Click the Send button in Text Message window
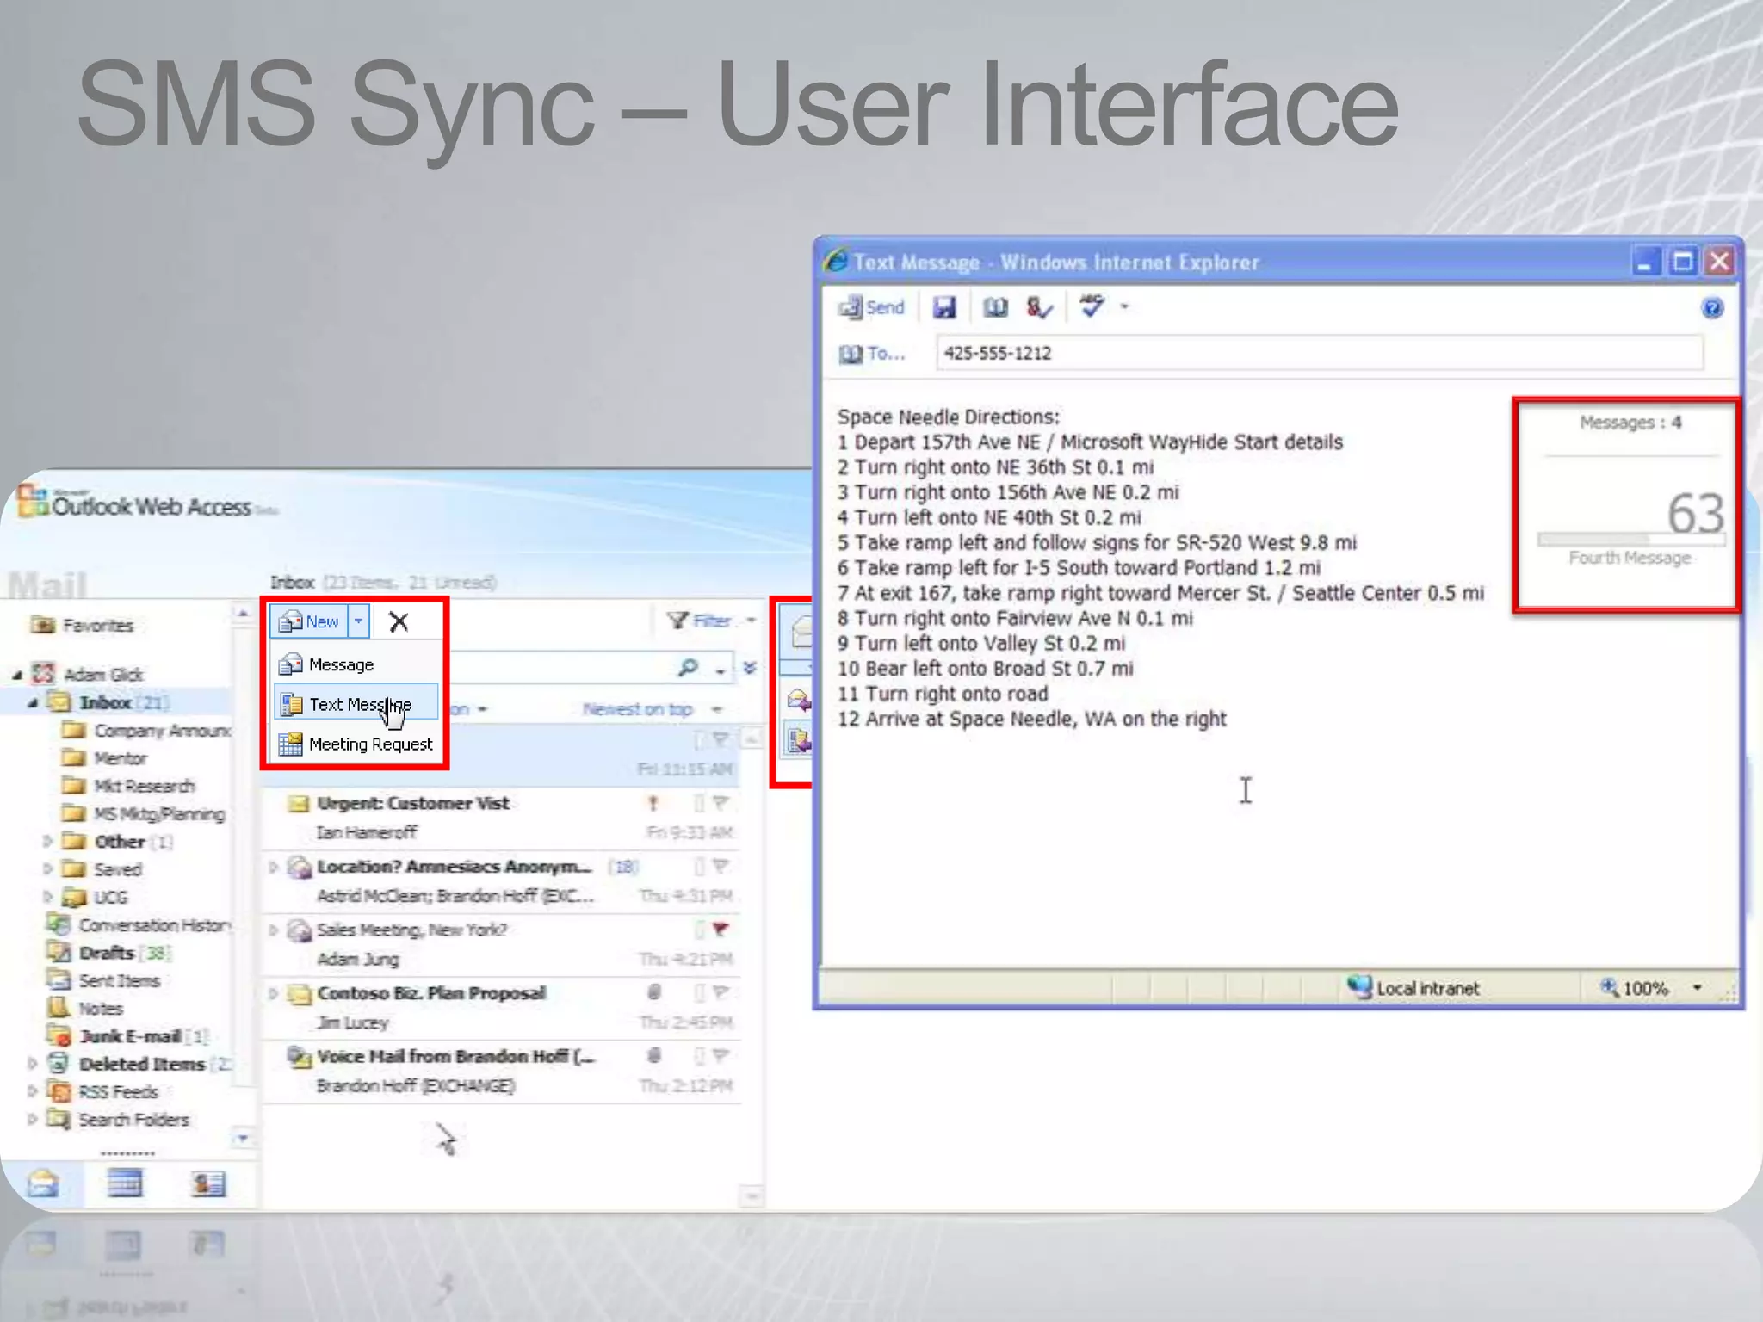The height and width of the screenshot is (1322, 1763). tap(871, 307)
